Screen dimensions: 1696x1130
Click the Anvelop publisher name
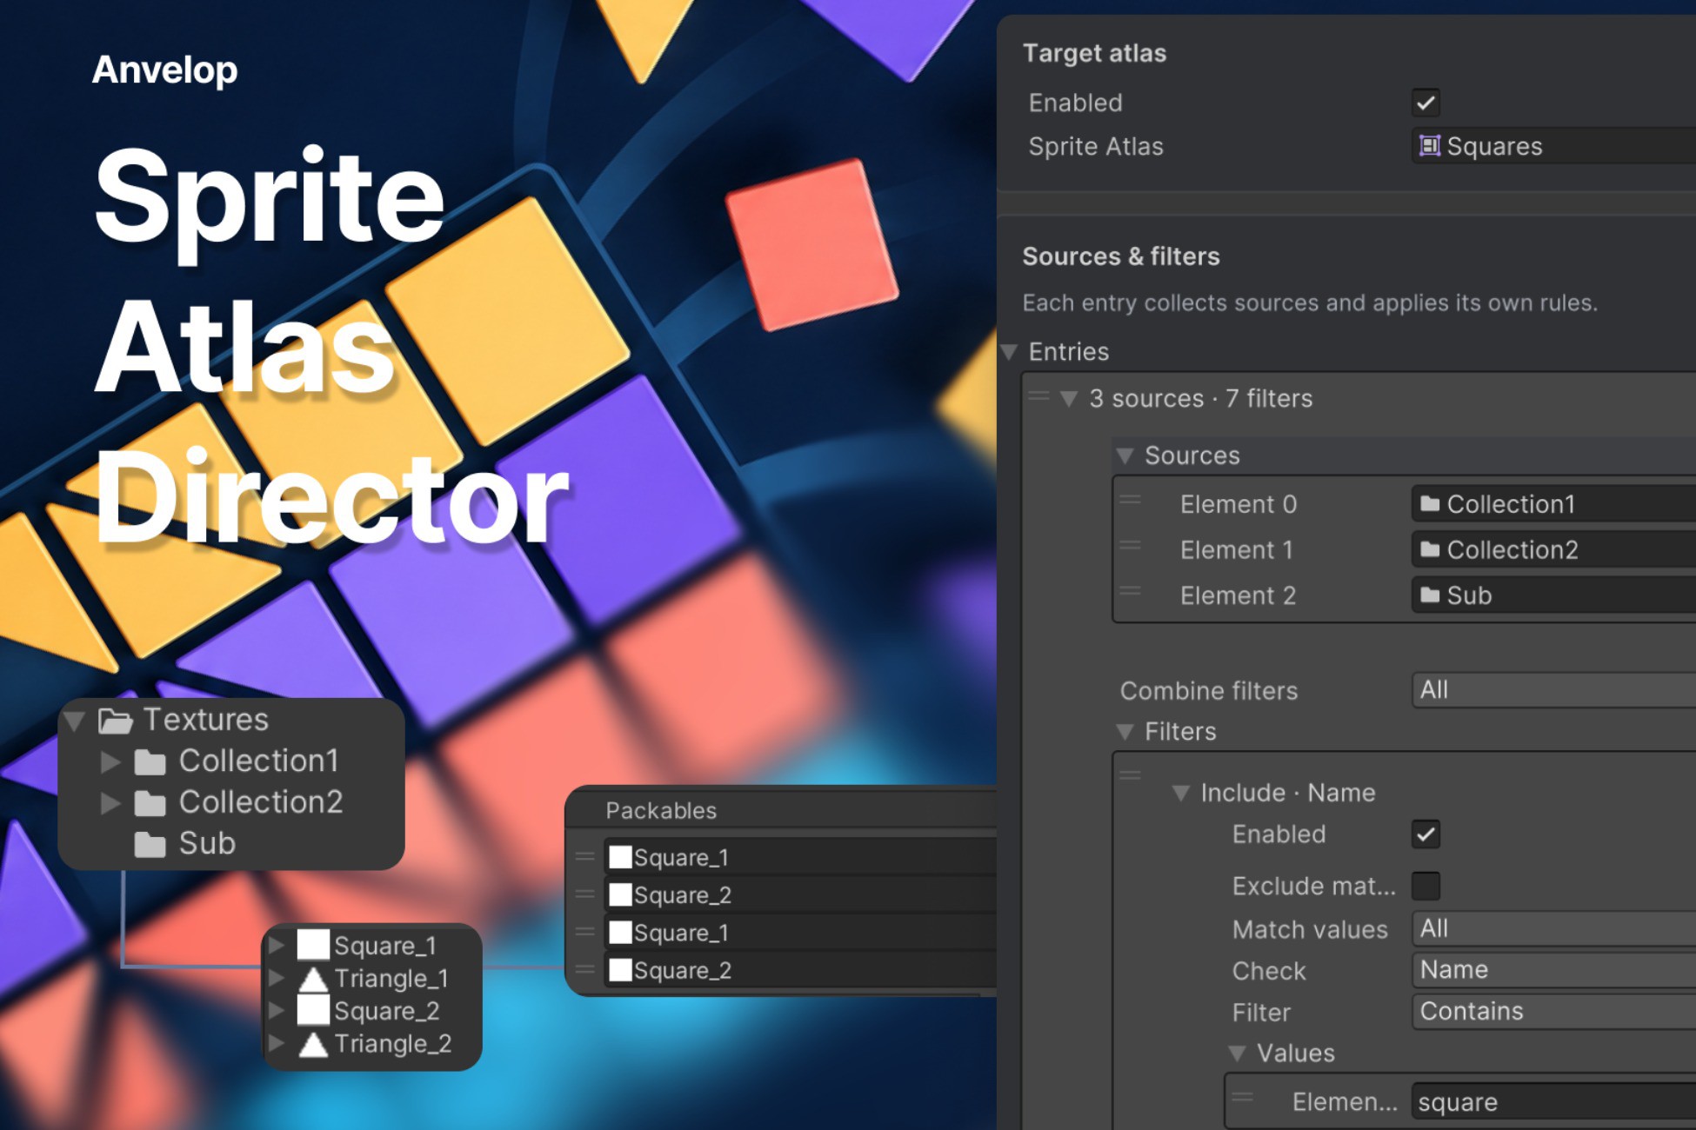[x=164, y=70]
